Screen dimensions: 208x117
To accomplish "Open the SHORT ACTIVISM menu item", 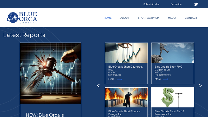I will click(x=148, y=18).
